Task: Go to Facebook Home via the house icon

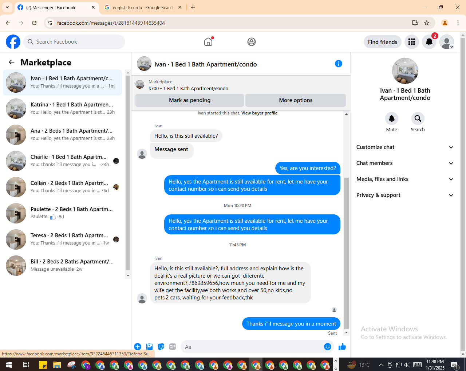Action: pos(208,42)
